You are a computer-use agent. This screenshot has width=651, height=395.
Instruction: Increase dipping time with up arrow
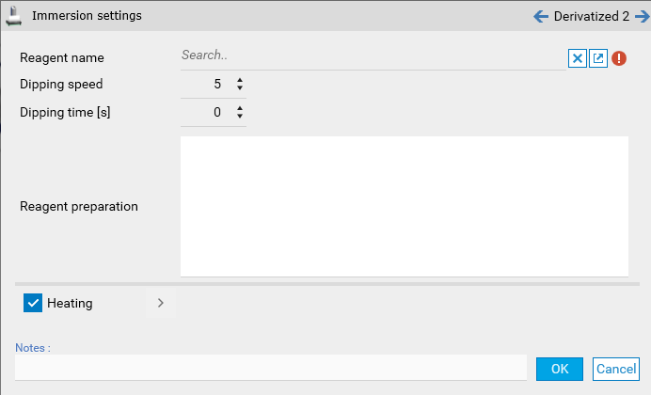point(240,108)
